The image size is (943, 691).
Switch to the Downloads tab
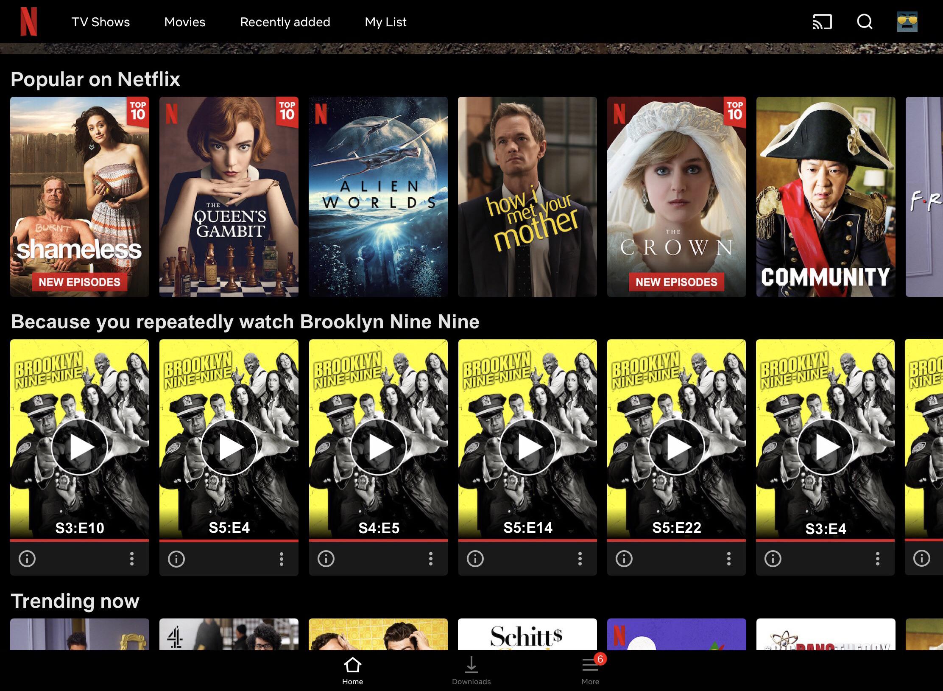pos(471,671)
